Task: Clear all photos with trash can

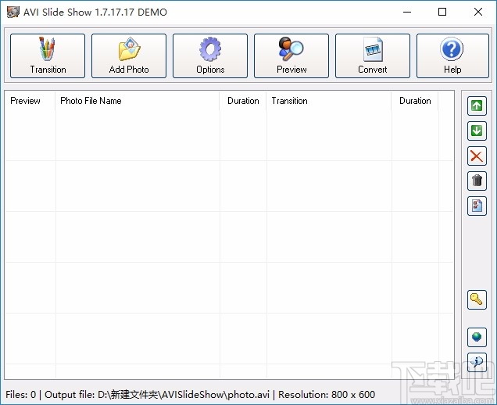Action: (477, 181)
